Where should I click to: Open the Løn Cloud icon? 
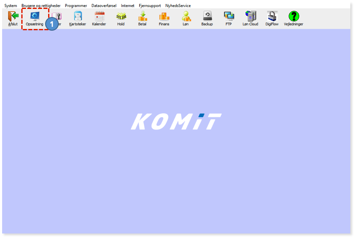point(250,16)
